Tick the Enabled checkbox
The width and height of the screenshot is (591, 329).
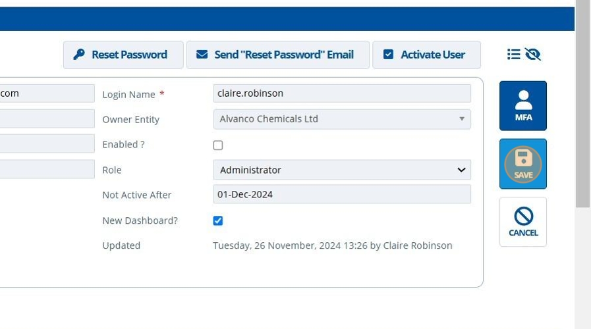pos(218,145)
